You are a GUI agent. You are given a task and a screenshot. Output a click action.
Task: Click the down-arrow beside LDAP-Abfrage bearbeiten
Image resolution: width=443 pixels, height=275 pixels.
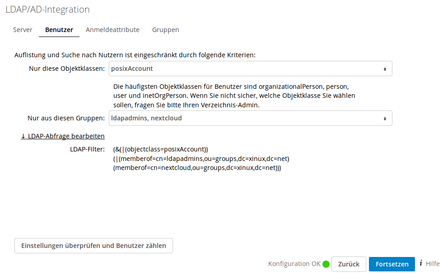(x=23, y=136)
